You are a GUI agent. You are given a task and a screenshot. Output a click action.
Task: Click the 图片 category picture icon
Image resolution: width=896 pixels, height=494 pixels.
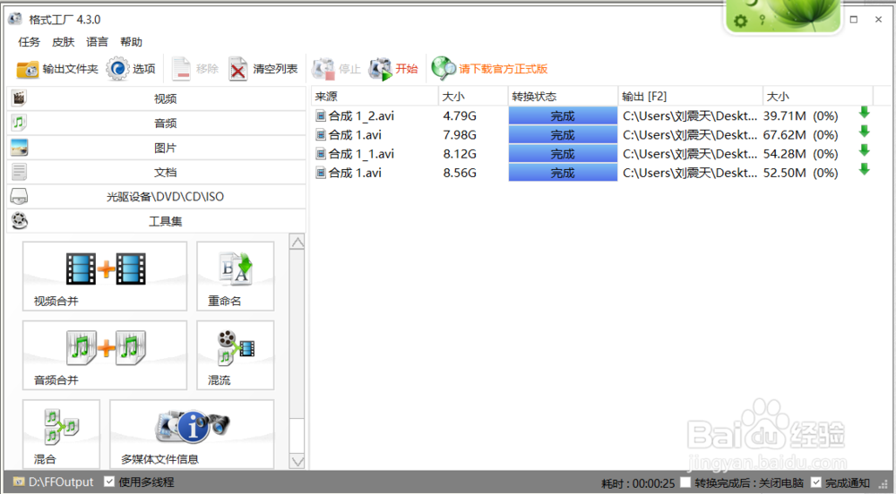tap(19, 147)
